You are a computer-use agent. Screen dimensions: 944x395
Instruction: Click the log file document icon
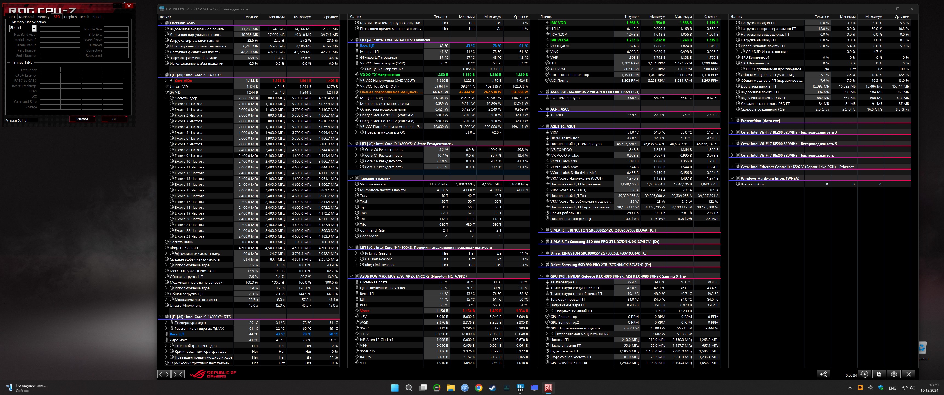(x=879, y=374)
